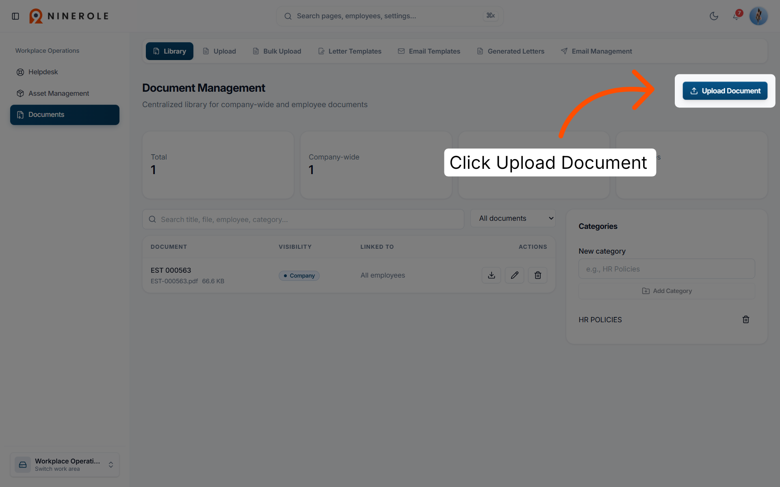This screenshot has width=780, height=487.
Task: Click the document search title field
Action: coord(303,219)
